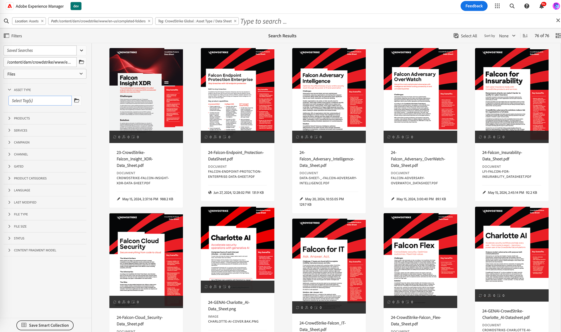
Task: Expand the CONTENT FRAGMENT MODEL filter section
Action: click(x=10, y=250)
